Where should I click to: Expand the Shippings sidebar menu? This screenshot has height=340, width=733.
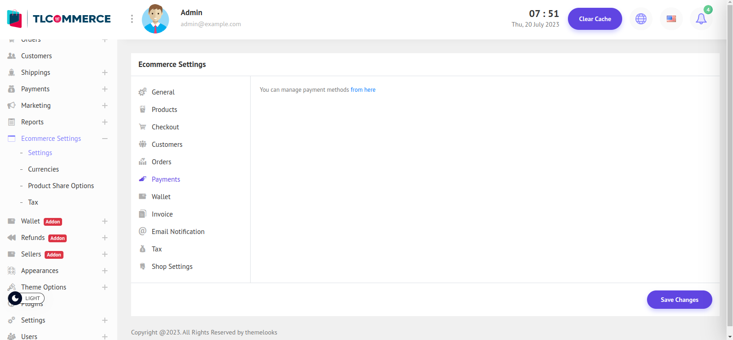coord(105,72)
